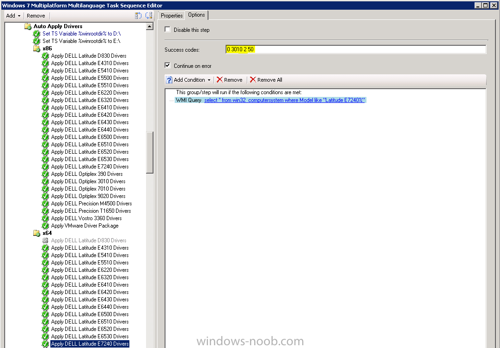Click the check icon of x86 Latitude E6220 step
The width and height of the screenshot is (500, 348).
(x=45, y=93)
